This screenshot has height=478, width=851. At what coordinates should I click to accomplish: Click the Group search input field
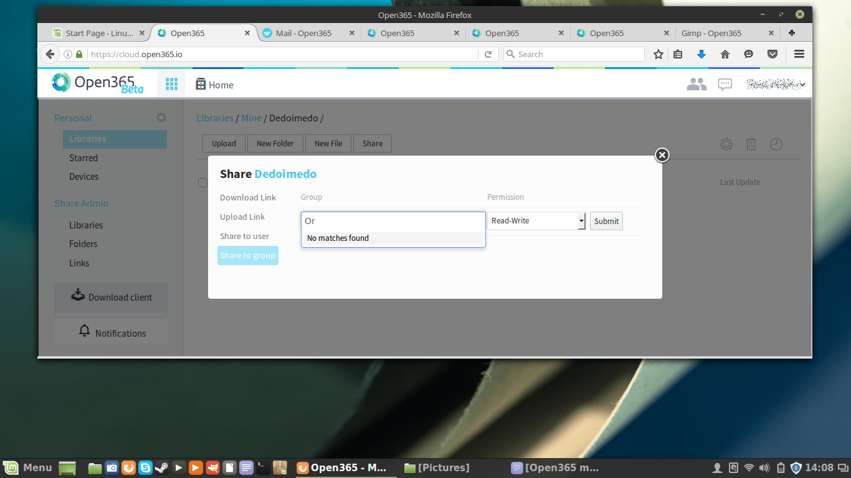[x=393, y=221]
